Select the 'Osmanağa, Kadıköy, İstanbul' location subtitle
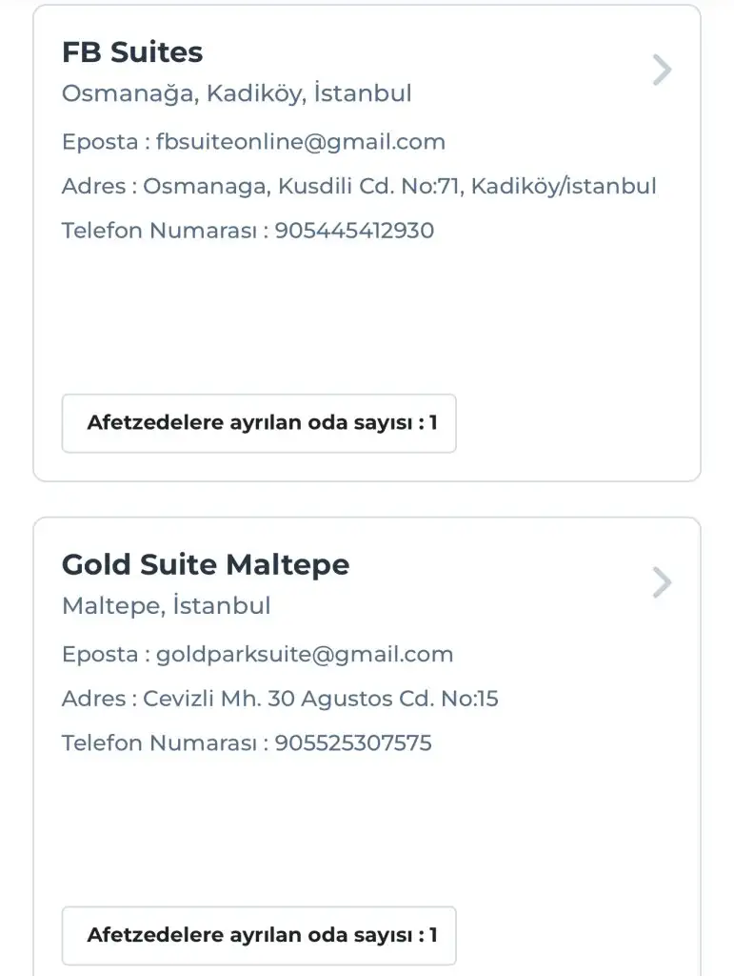 tap(237, 93)
